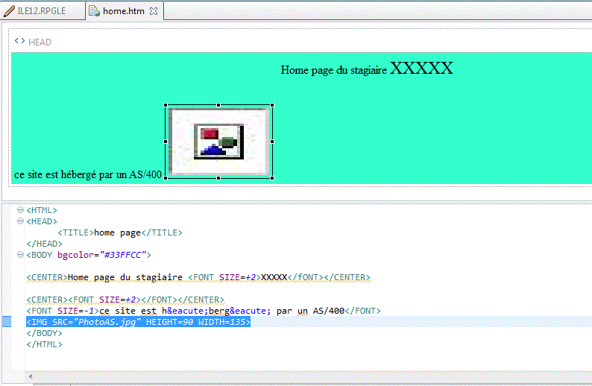Click the top-middle handle of the selected image
The image size is (592, 386).
pyautogui.click(x=218, y=105)
